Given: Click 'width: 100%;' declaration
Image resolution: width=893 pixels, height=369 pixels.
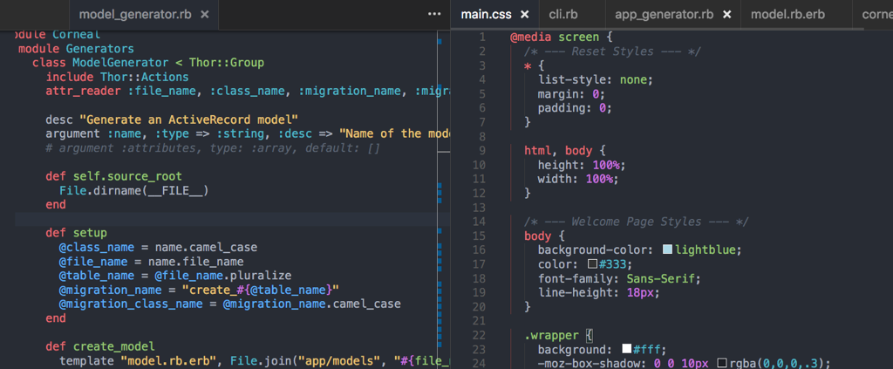Looking at the screenshot, I should (578, 179).
